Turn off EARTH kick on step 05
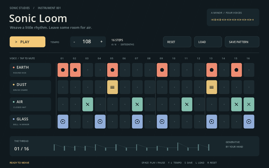Screen dimensions: 269x168 [113, 70]
